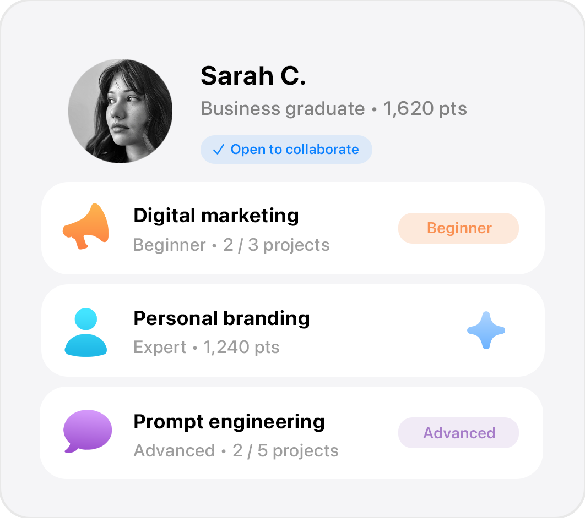Click the profile photo avatar
585x518 pixels.
click(x=120, y=111)
